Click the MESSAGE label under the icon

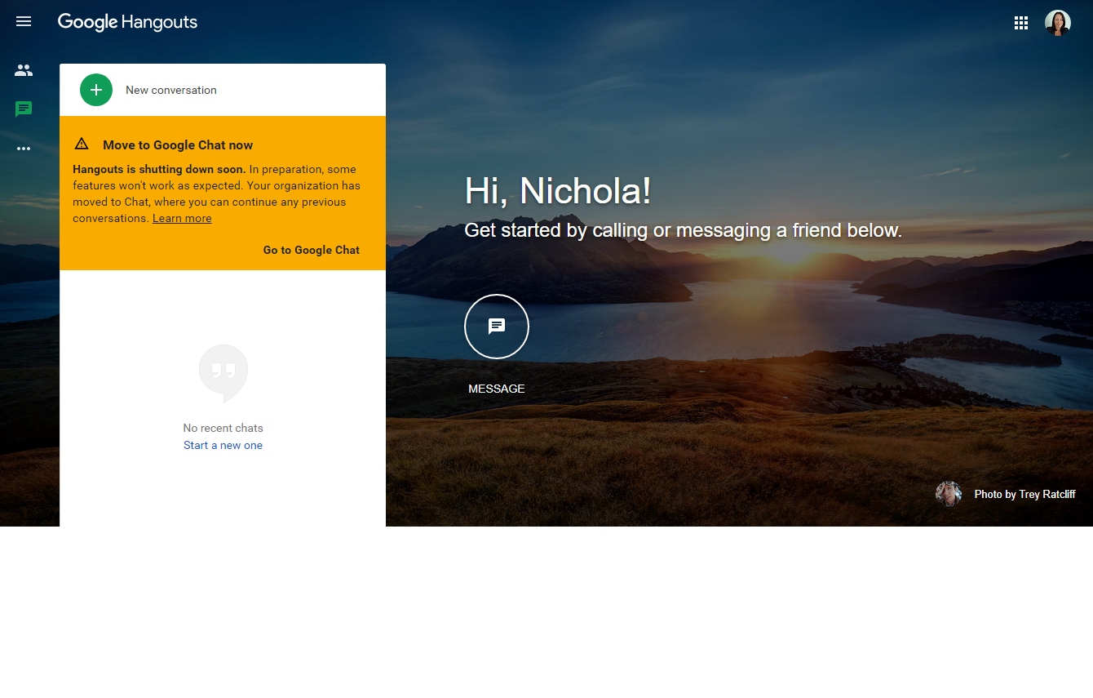tap(497, 389)
